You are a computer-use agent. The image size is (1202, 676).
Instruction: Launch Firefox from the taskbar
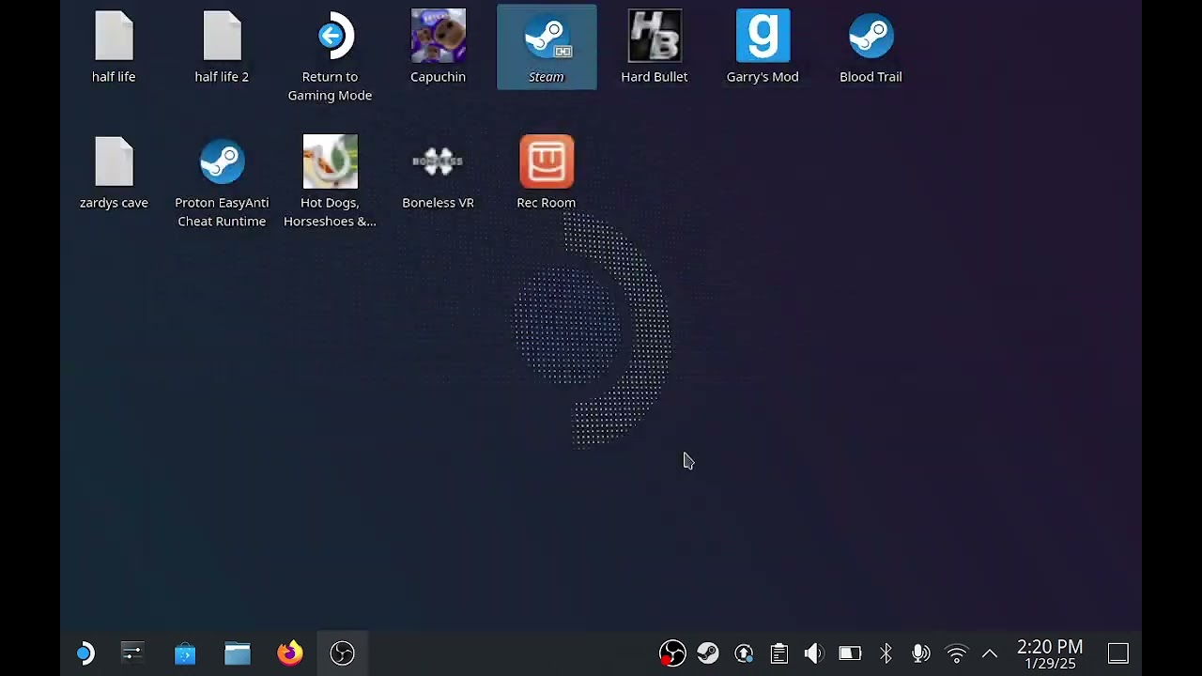pyautogui.click(x=290, y=653)
